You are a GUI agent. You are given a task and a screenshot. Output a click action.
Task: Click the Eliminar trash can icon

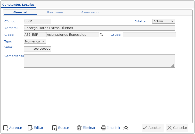click(79, 128)
